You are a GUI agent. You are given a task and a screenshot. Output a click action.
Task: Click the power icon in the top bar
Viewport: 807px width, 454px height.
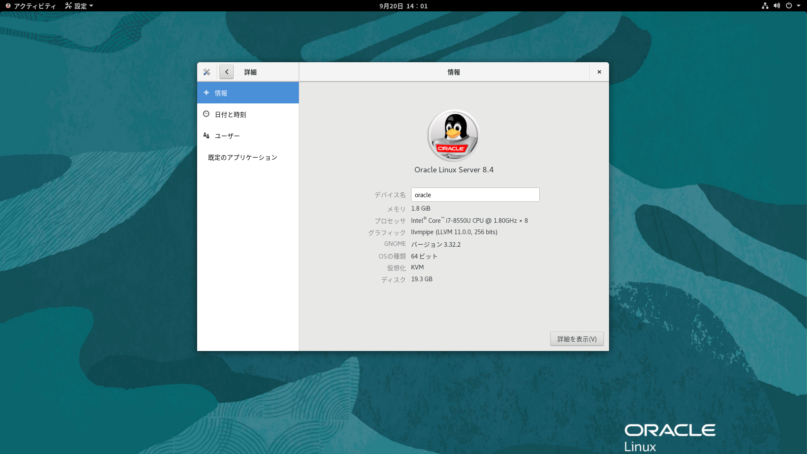[x=790, y=6]
